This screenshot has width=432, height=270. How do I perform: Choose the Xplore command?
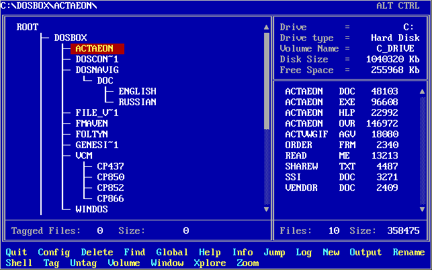[x=210, y=263]
